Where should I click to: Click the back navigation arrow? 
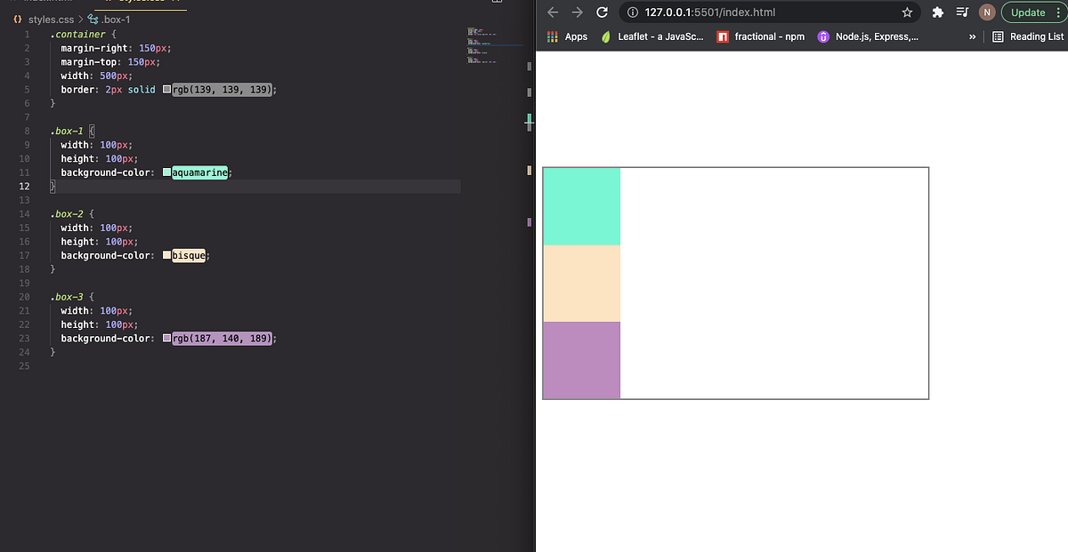[552, 12]
